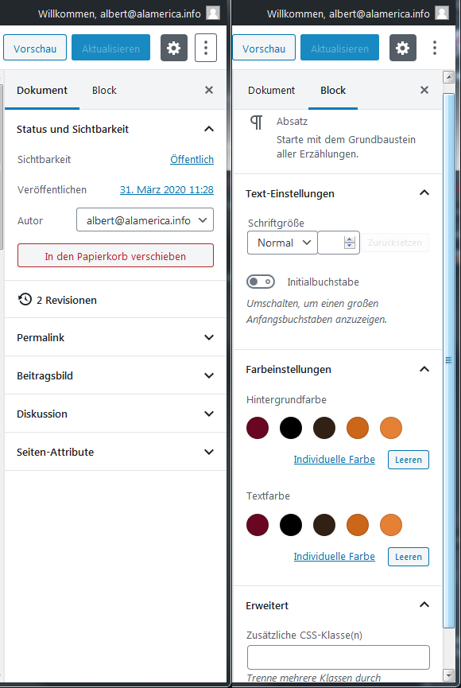Open the Öffentlich visibility link
Screen dimensions: 461x688
tap(192, 159)
